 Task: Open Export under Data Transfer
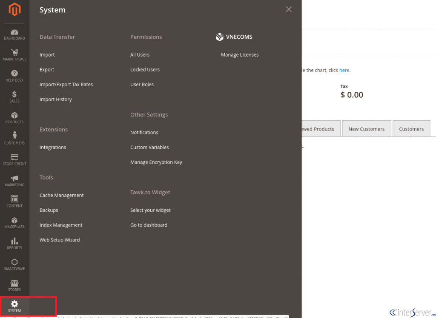(47, 70)
